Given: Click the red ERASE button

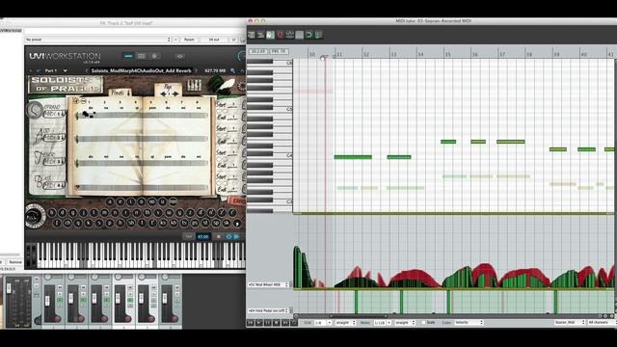Looking at the screenshot, I should coord(238,201).
